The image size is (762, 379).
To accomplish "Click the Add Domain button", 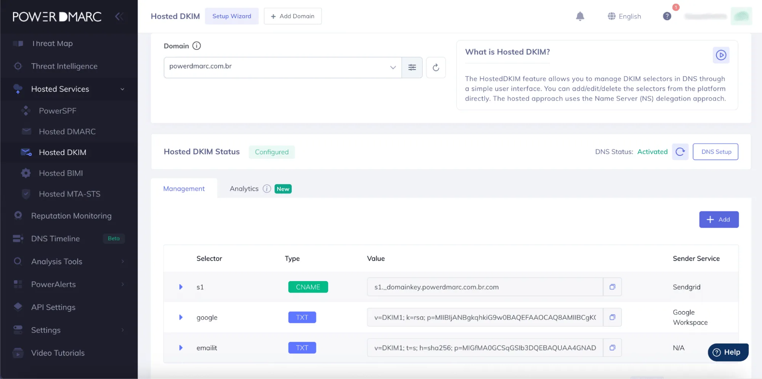I will click(x=293, y=16).
